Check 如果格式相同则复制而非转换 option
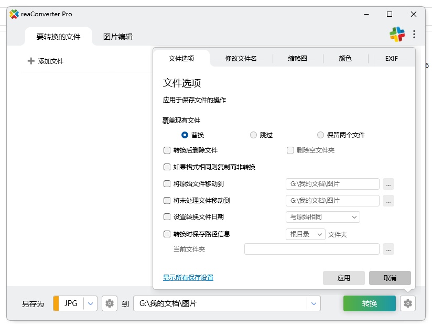 [x=166, y=167]
